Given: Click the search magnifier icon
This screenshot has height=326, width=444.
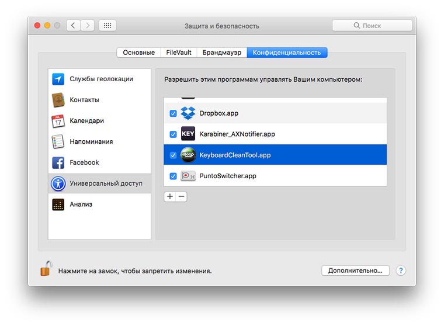Looking at the screenshot, I should click(356, 26).
